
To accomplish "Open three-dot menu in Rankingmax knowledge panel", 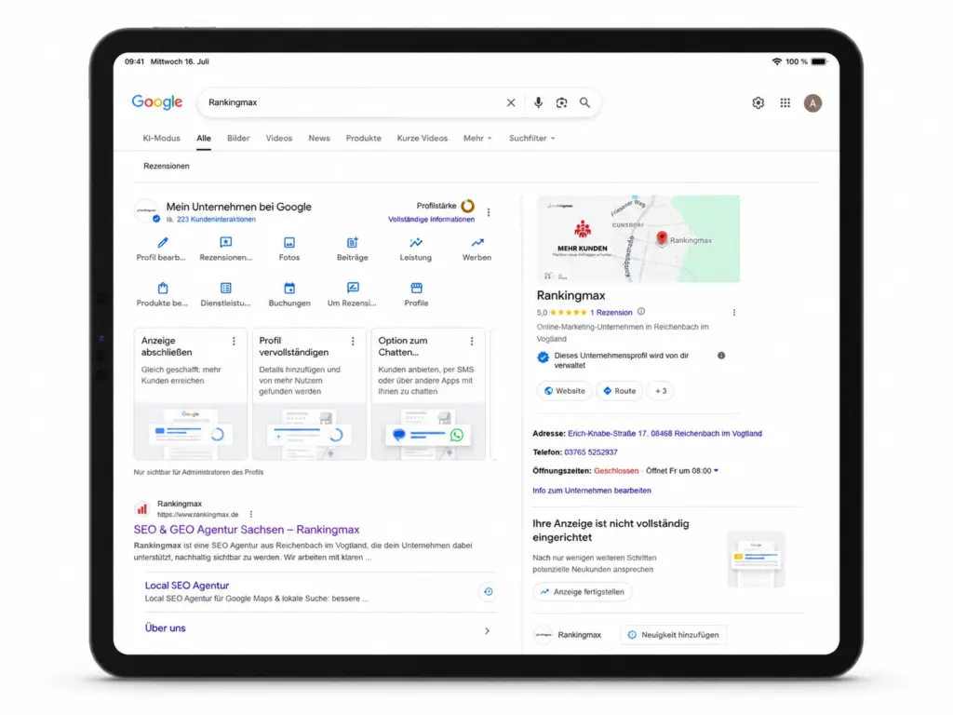I will (734, 313).
